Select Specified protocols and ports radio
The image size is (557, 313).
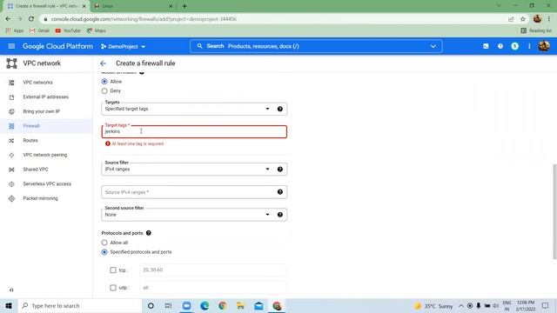(x=104, y=252)
